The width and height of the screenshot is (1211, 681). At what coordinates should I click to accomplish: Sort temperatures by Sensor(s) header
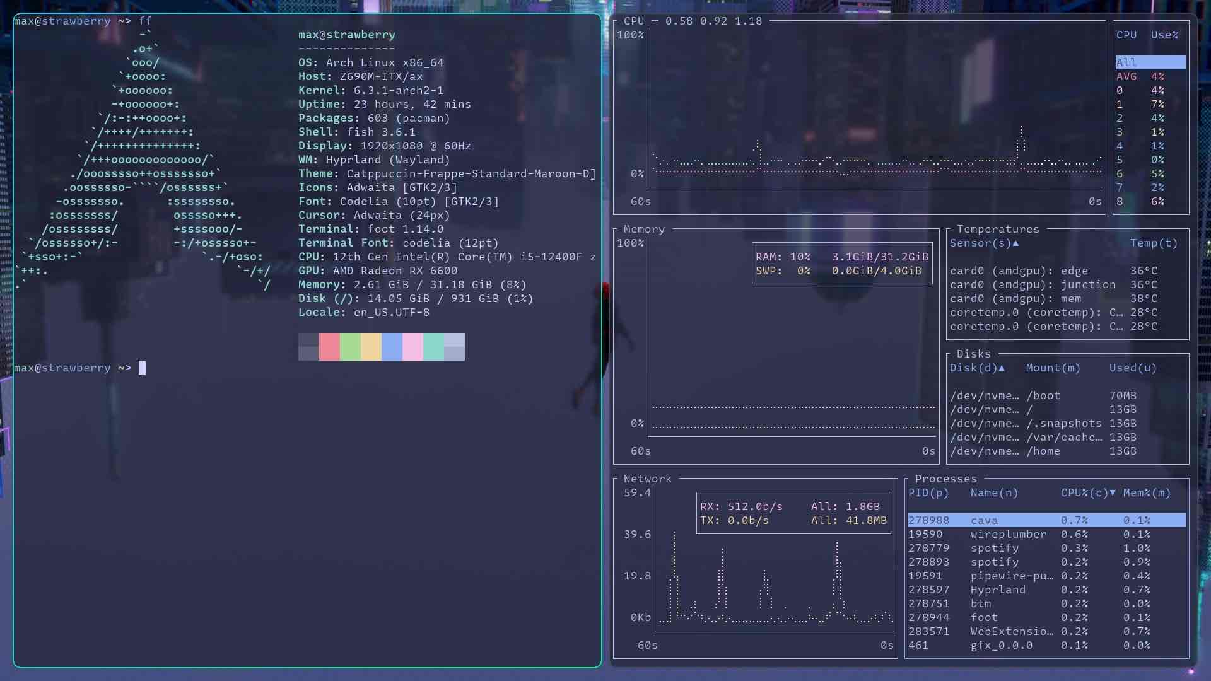click(984, 243)
